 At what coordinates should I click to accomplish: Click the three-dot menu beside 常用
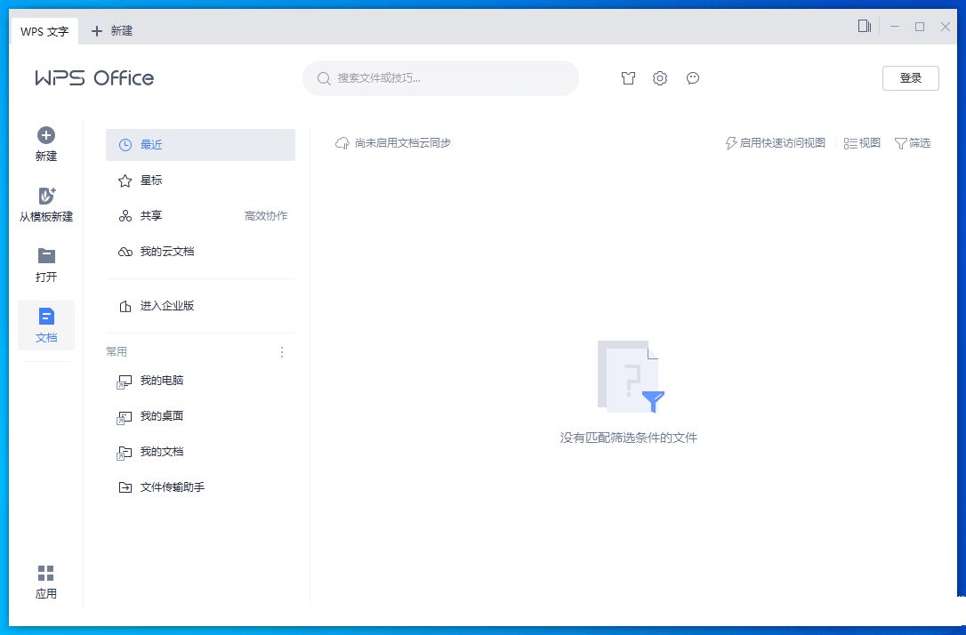[x=282, y=352]
